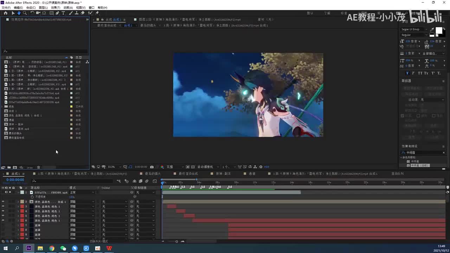Select the Roto Brush tool
450x253 pixels.
pos(90,13)
